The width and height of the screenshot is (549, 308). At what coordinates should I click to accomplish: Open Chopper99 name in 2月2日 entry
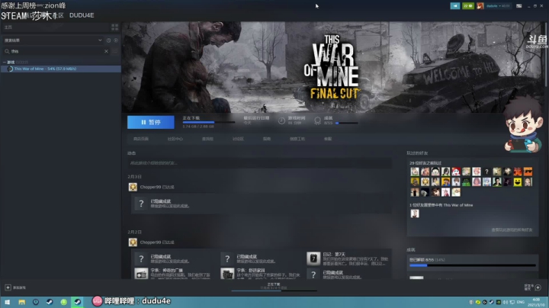tap(150, 242)
